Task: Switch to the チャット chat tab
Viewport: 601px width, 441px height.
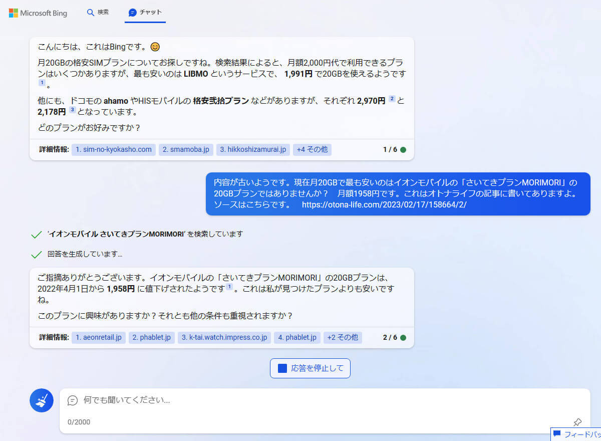Action: point(145,12)
